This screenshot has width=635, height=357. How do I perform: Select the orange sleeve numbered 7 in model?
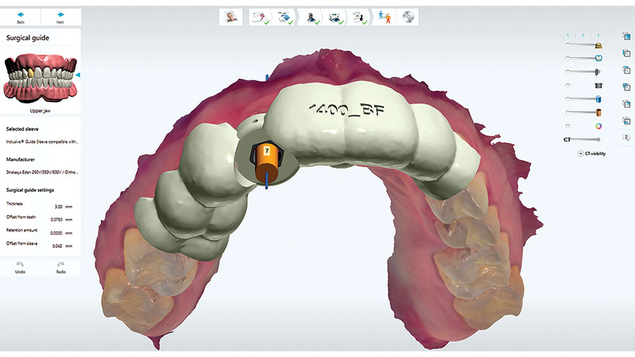266,164
